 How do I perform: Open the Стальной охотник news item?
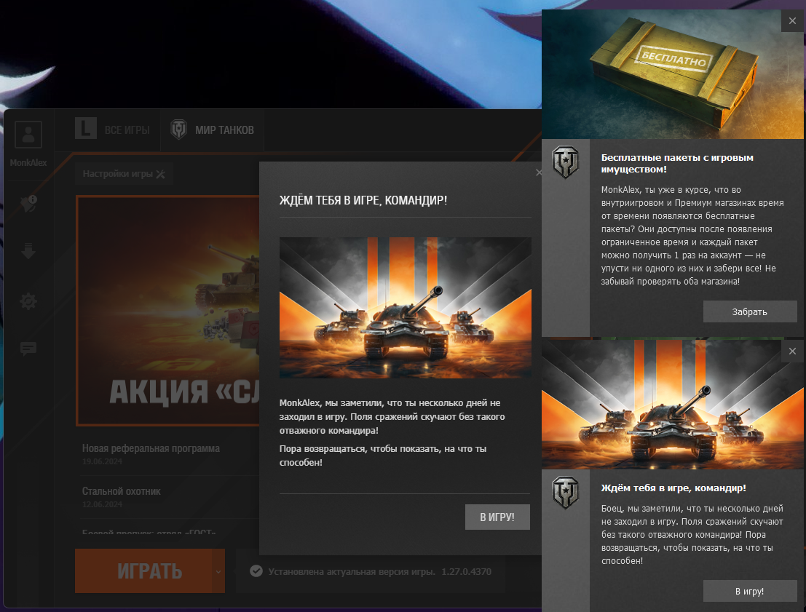tap(122, 491)
